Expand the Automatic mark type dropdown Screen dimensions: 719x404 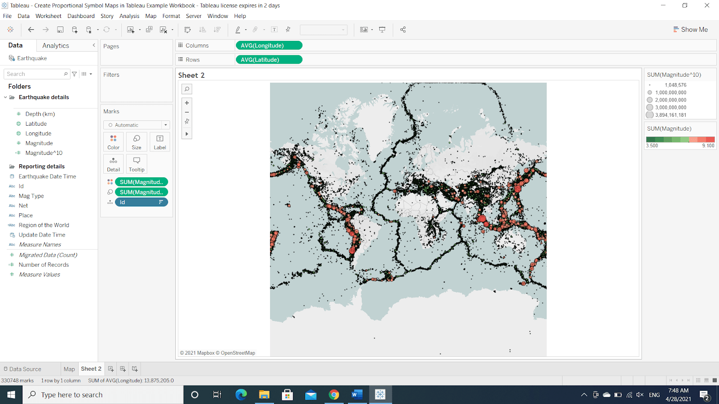[x=165, y=125]
